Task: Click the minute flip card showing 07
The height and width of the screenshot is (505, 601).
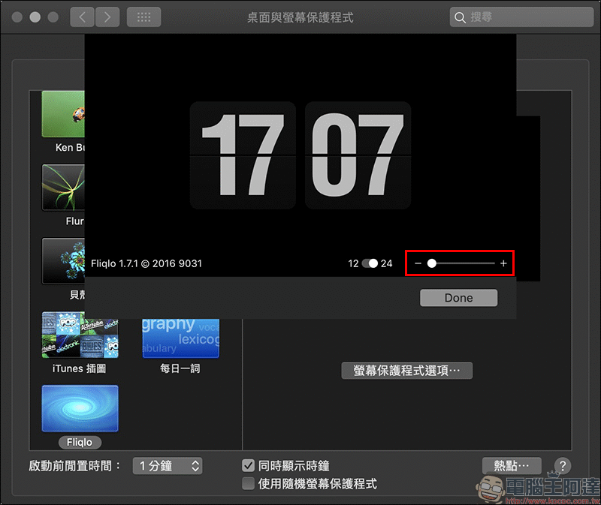Action: [x=358, y=155]
